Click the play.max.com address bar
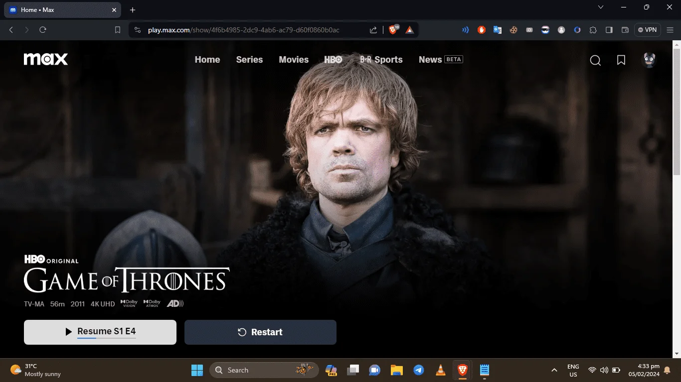 click(x=244, y=30)
